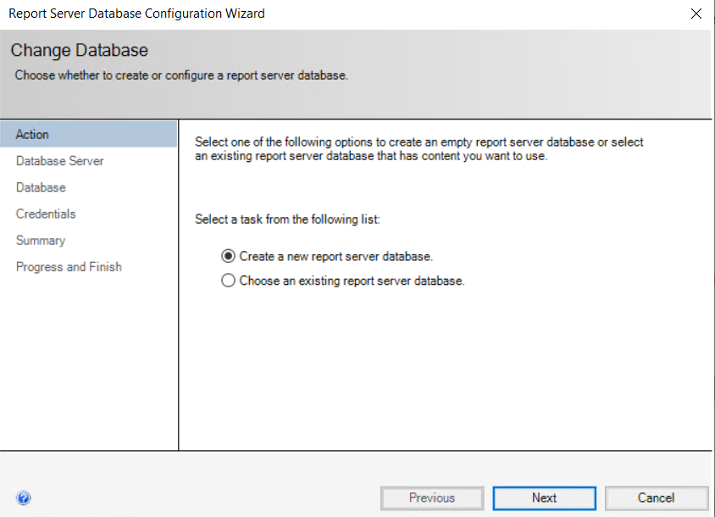Image resolution: width=715 pixels, height=517 pixels.
Task: Click the disabled Previous button
Action: (x=432, y=498)
